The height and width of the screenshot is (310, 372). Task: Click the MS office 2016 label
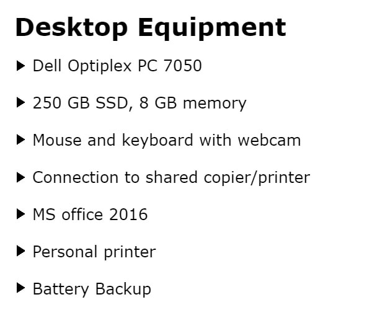tap(90, 215)
